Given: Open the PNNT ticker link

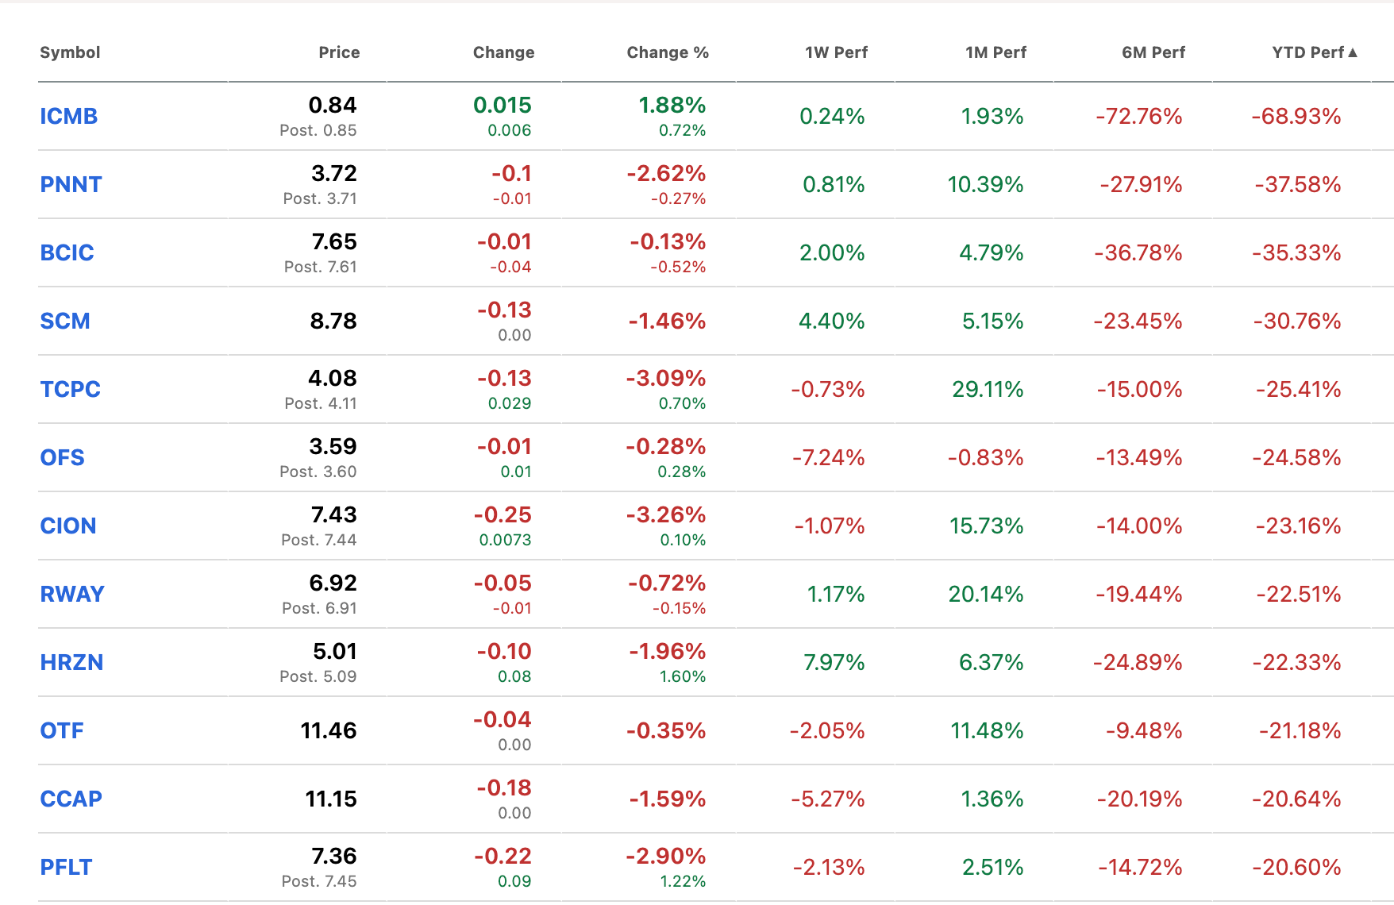Looking at the screenshot, I should pyautogui.click(x=71, y=184).
